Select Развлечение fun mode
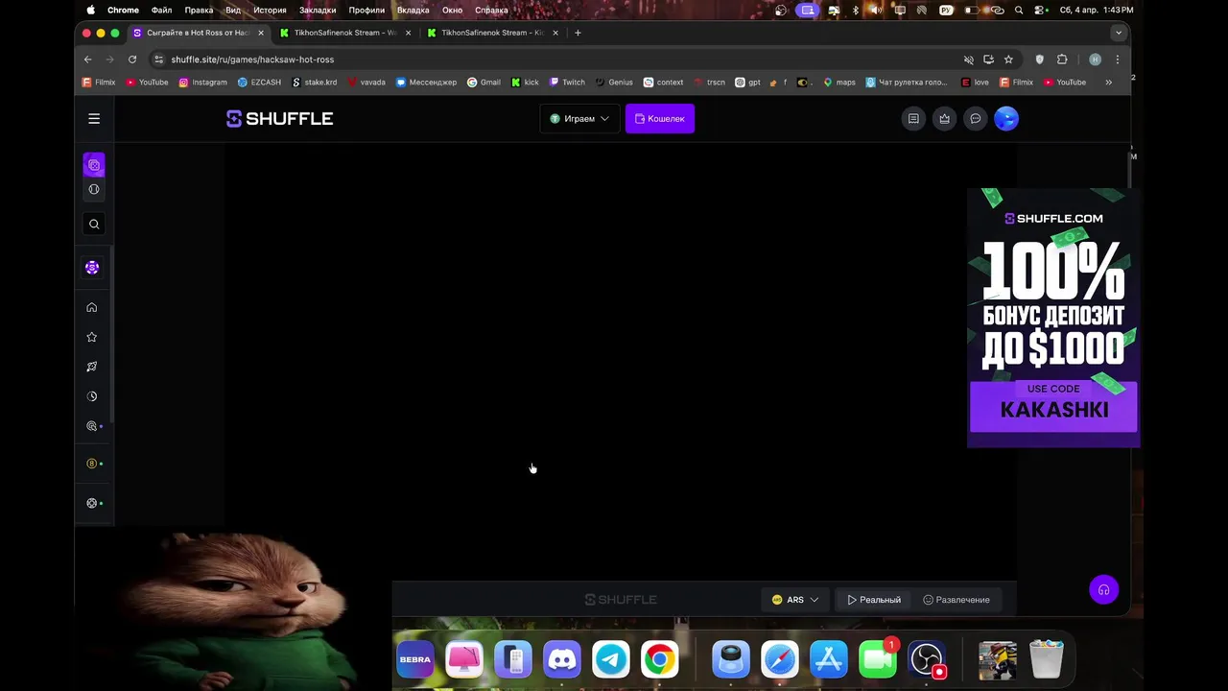Screen dimensions: 1228x691 (x=956, y=600)
